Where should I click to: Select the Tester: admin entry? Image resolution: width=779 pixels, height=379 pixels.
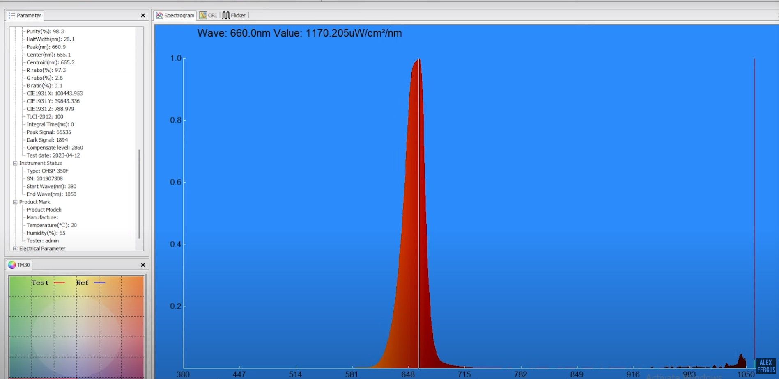[43, 240]
